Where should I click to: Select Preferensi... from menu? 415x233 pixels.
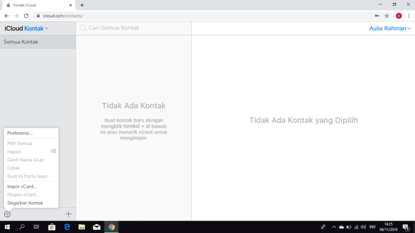[31, 133]
